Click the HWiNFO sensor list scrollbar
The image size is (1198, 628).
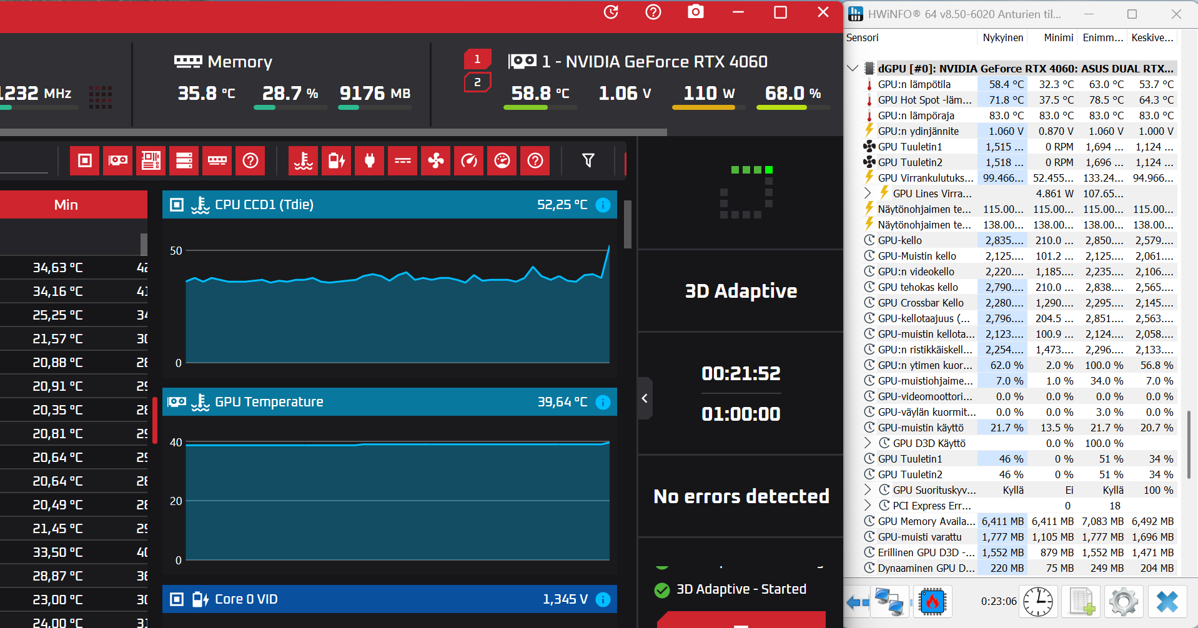tap(1188, 445)
